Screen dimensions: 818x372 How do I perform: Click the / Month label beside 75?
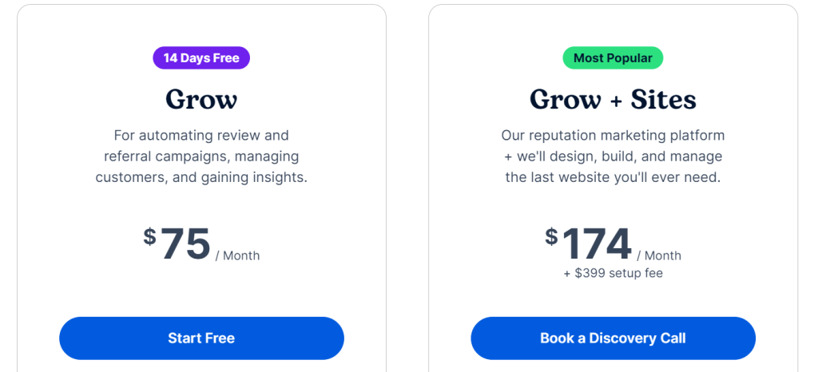pyautogui.click(x=237, y=256)
